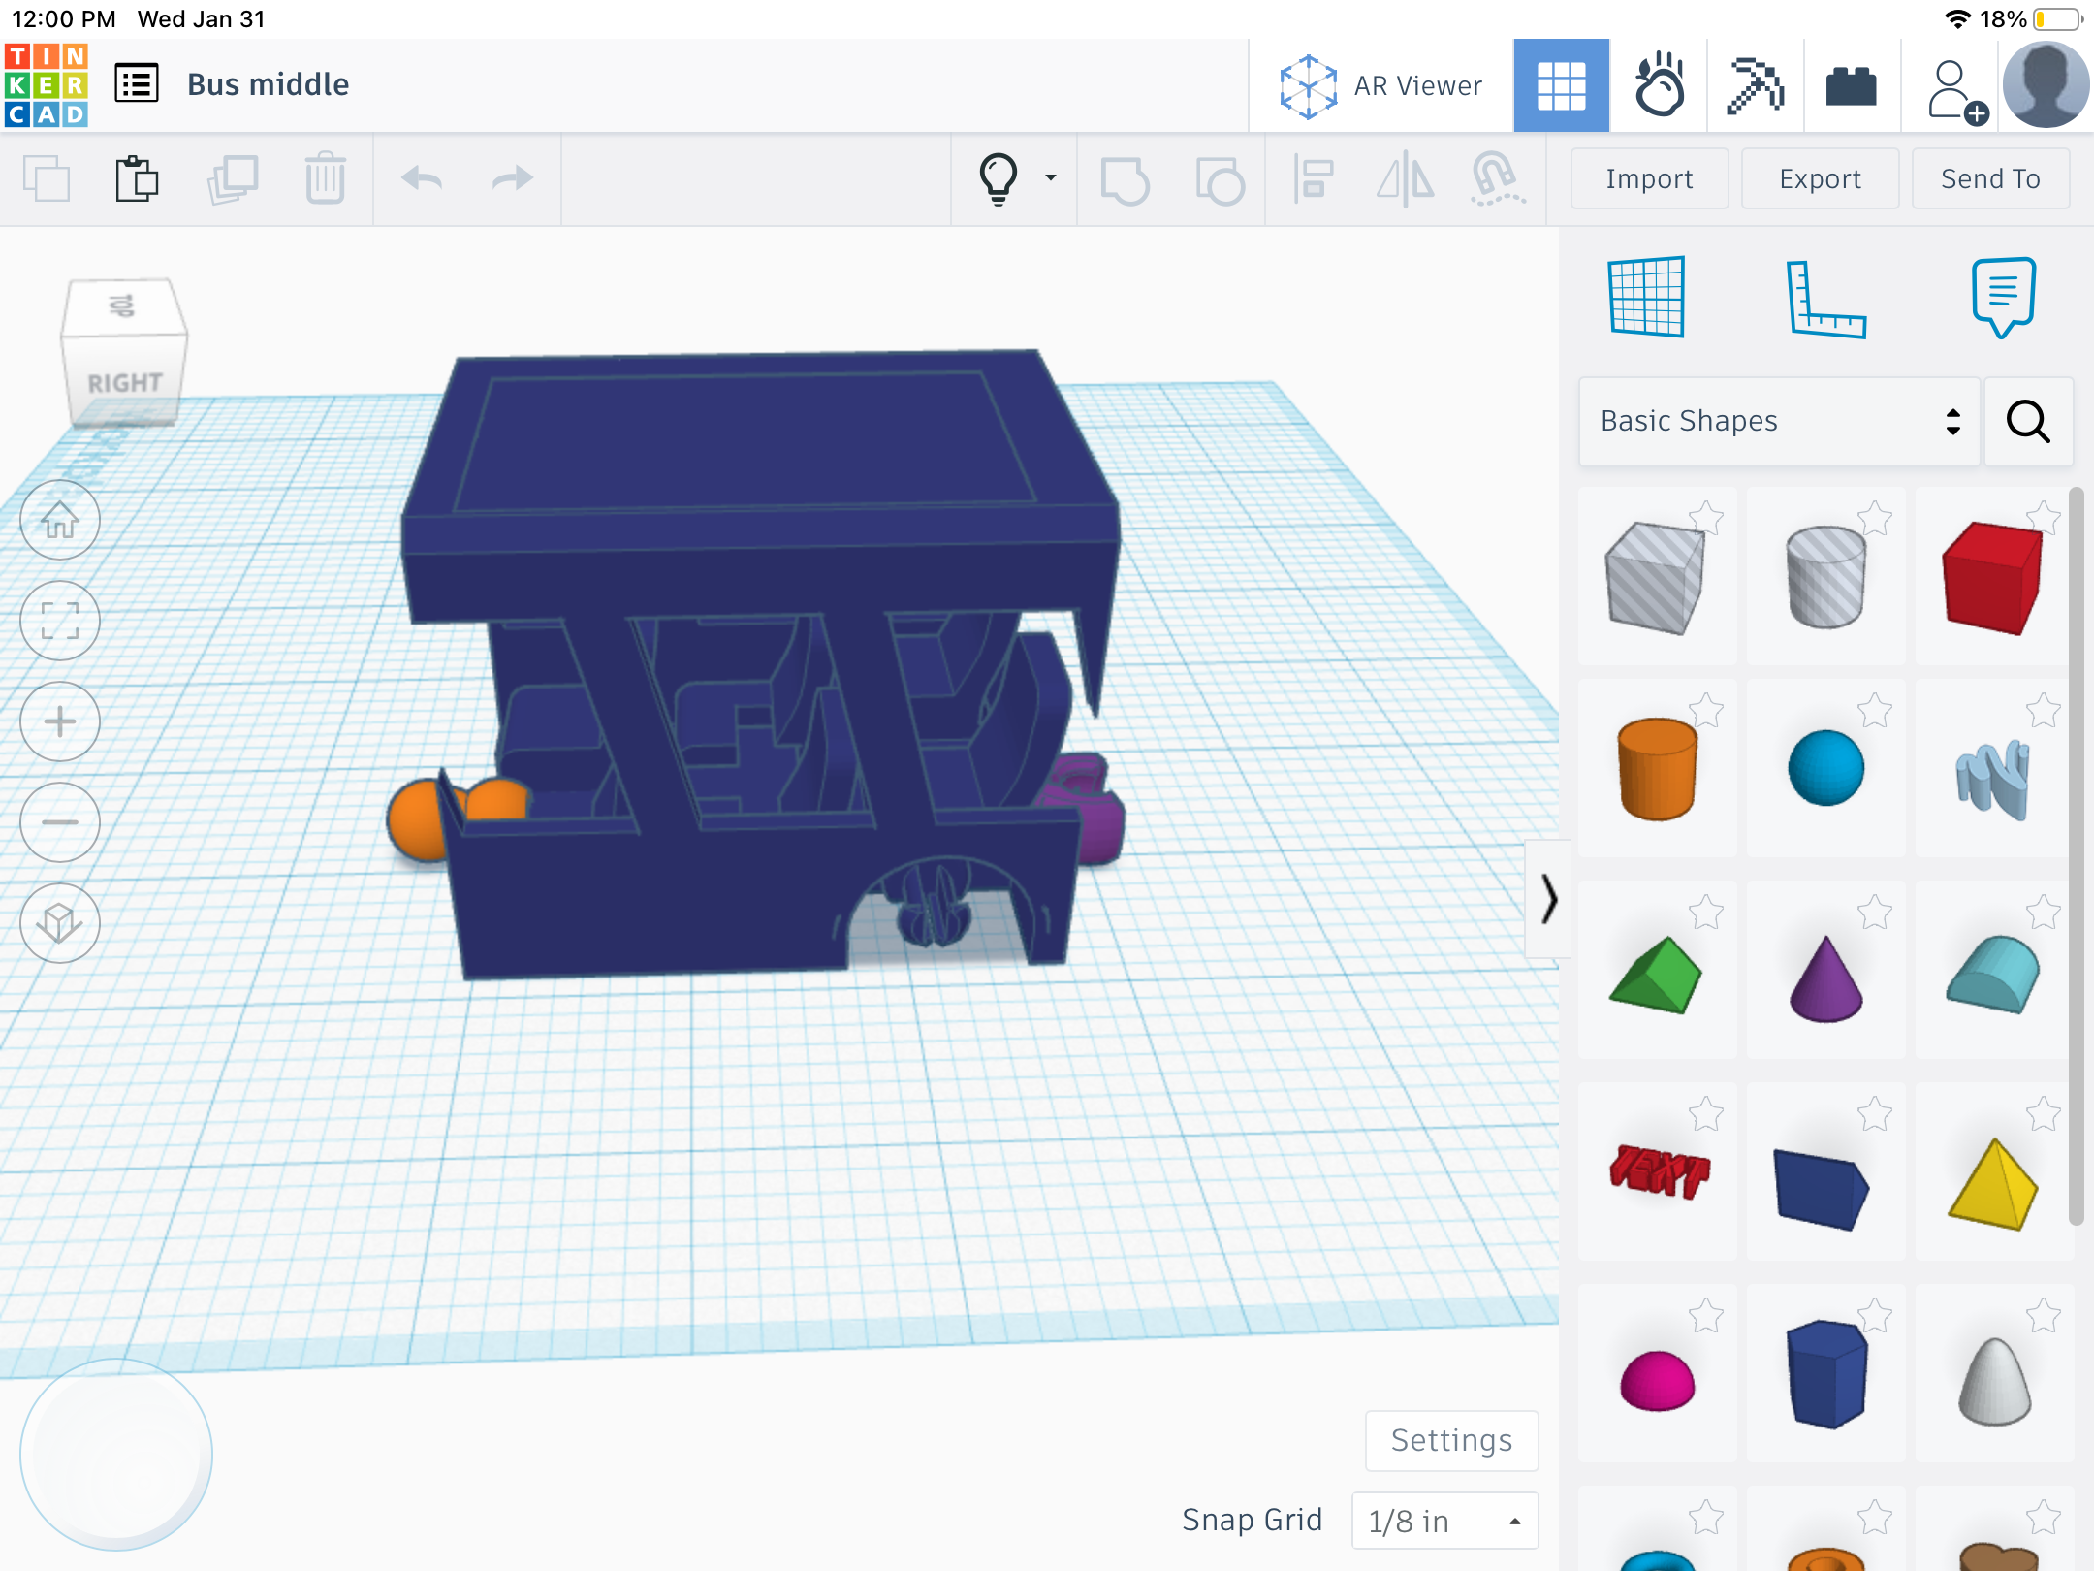The height and width of the screenshot is (1571, 2094).
Task: Select the 3D design grid view tab
Action: pos(1561,85)
